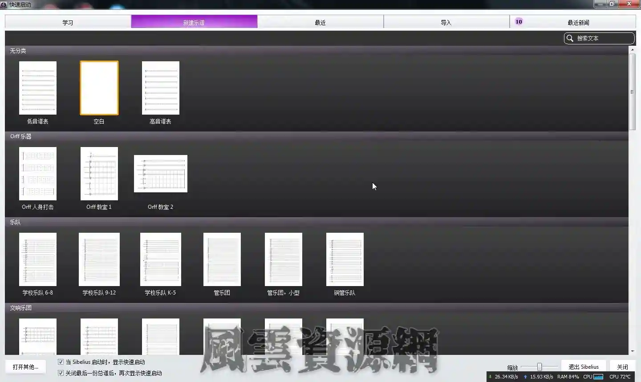641x382 pixels.
Task: Click the 26.34 KB/s download speed readout
Action: click(x=503, y=377)
